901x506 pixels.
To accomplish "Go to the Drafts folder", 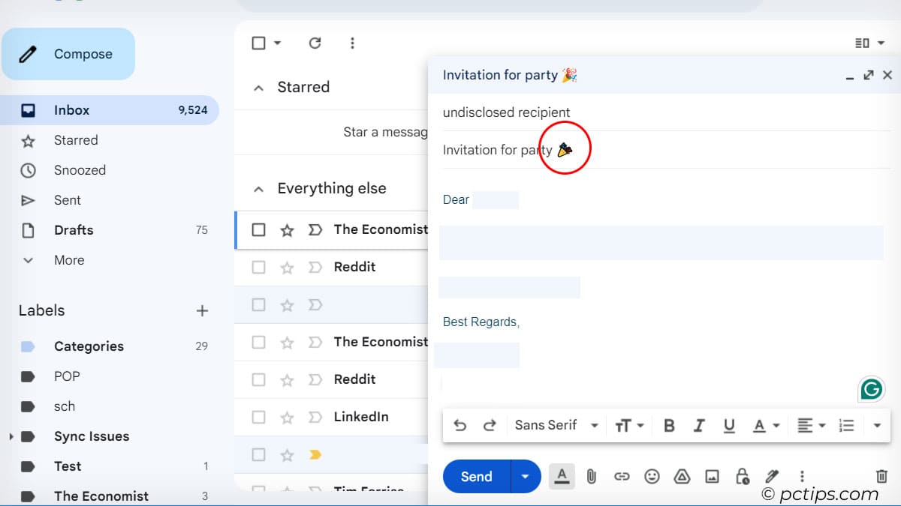I will tap(74, 230).
